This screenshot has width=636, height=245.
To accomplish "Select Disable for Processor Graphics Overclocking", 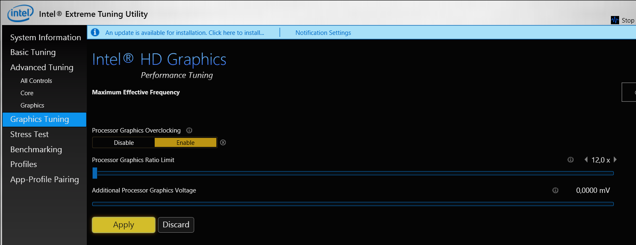I will coord(124,142).
